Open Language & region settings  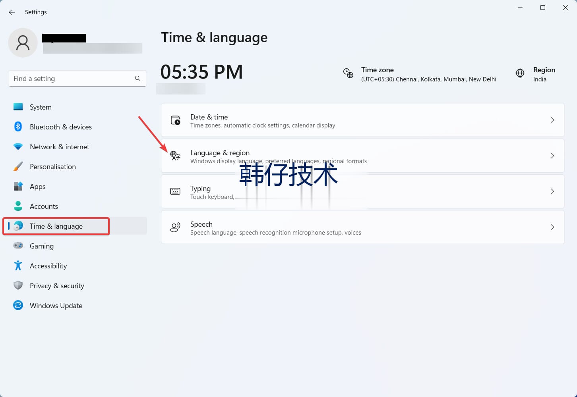pyautogui.click(x=363, y=156)
